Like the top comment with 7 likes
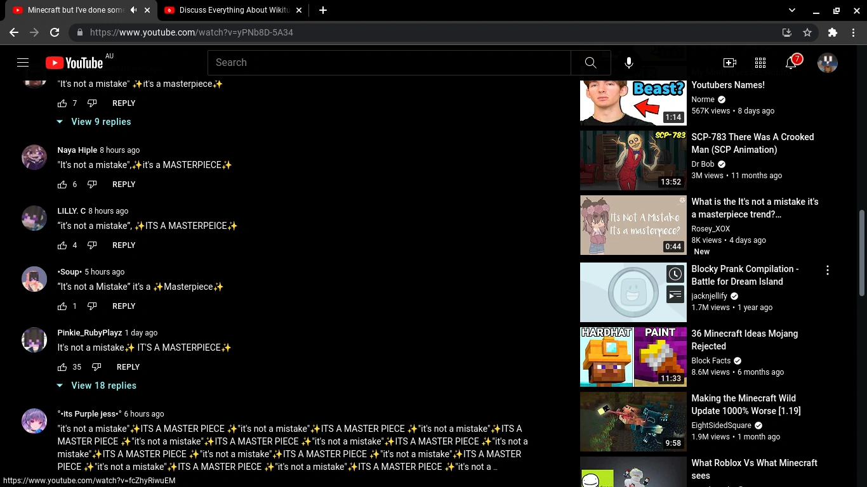Viewport: 867px width, 487px height. 62,103
